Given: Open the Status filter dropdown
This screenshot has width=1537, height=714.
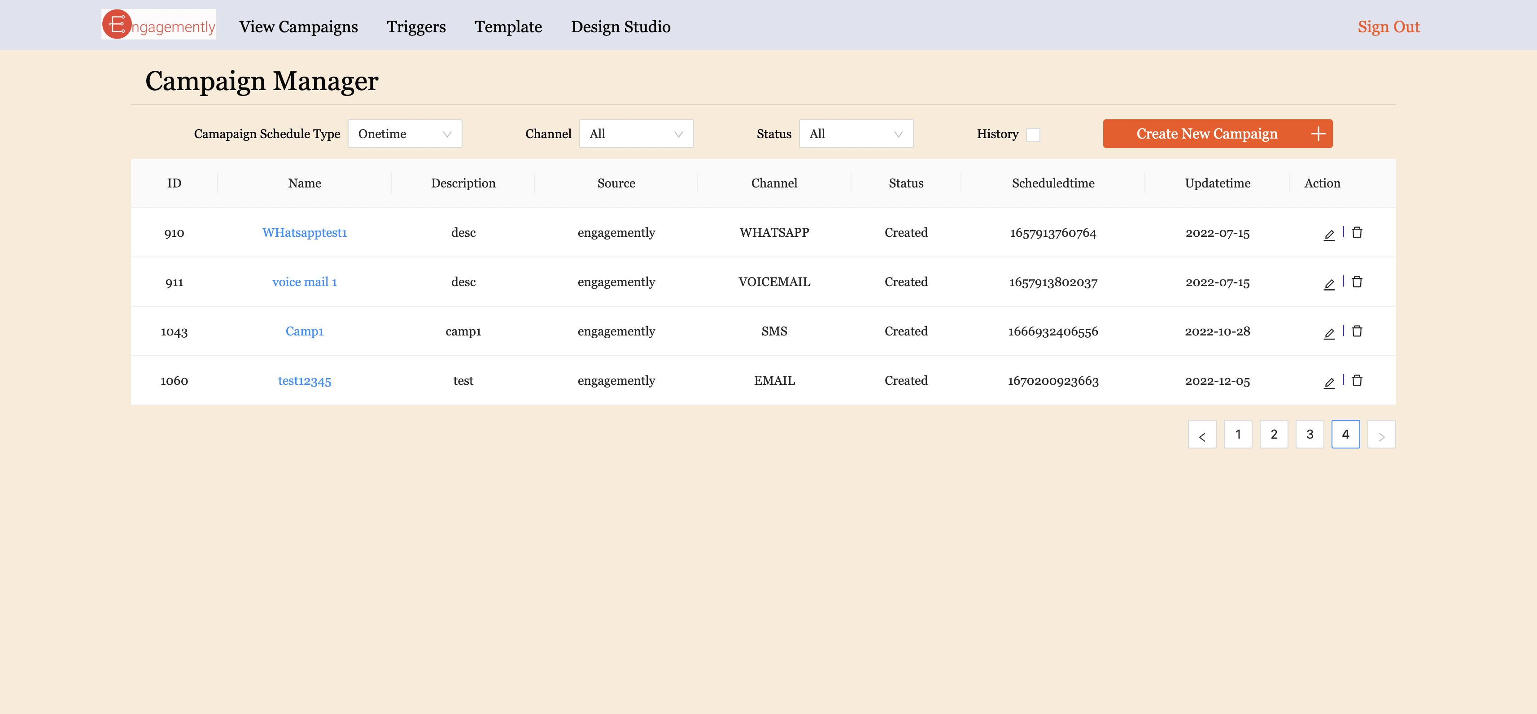Looking at the screenshot, I should (x=856, y=134).
